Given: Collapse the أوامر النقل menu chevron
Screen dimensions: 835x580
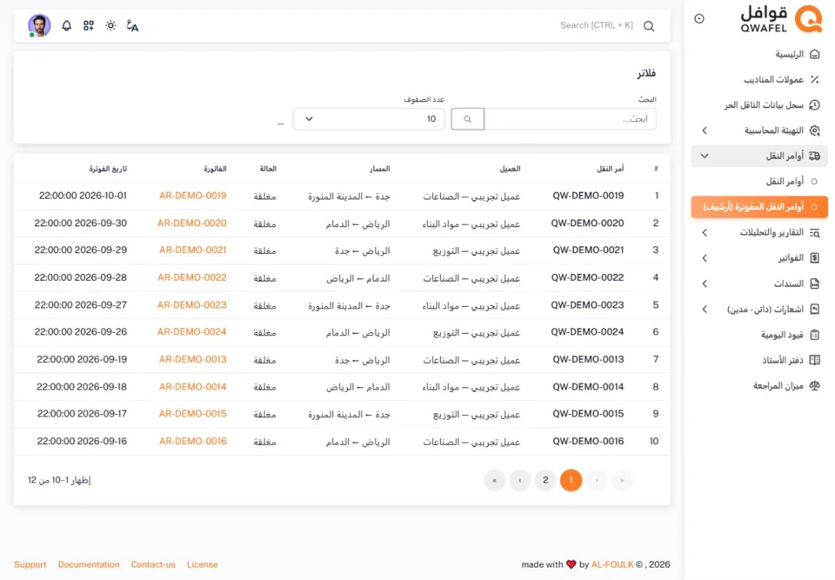Looking at the screenshot, I should tap(705, 156).
